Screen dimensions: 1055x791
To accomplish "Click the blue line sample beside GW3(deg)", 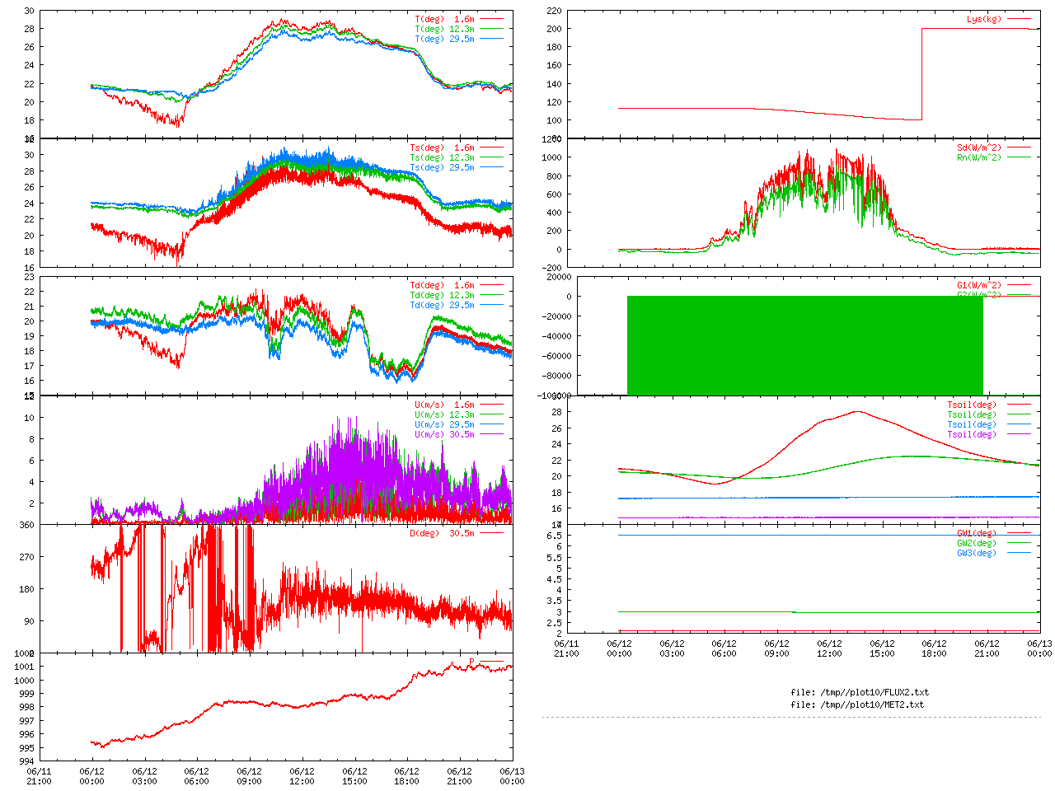I will point(1018,553).
